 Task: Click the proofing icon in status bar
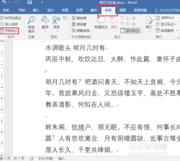coord(32,159)
